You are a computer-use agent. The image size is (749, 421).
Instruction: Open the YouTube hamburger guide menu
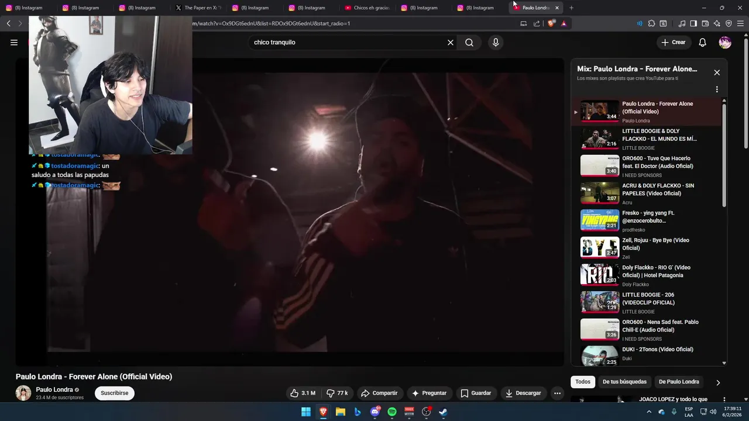14,42
